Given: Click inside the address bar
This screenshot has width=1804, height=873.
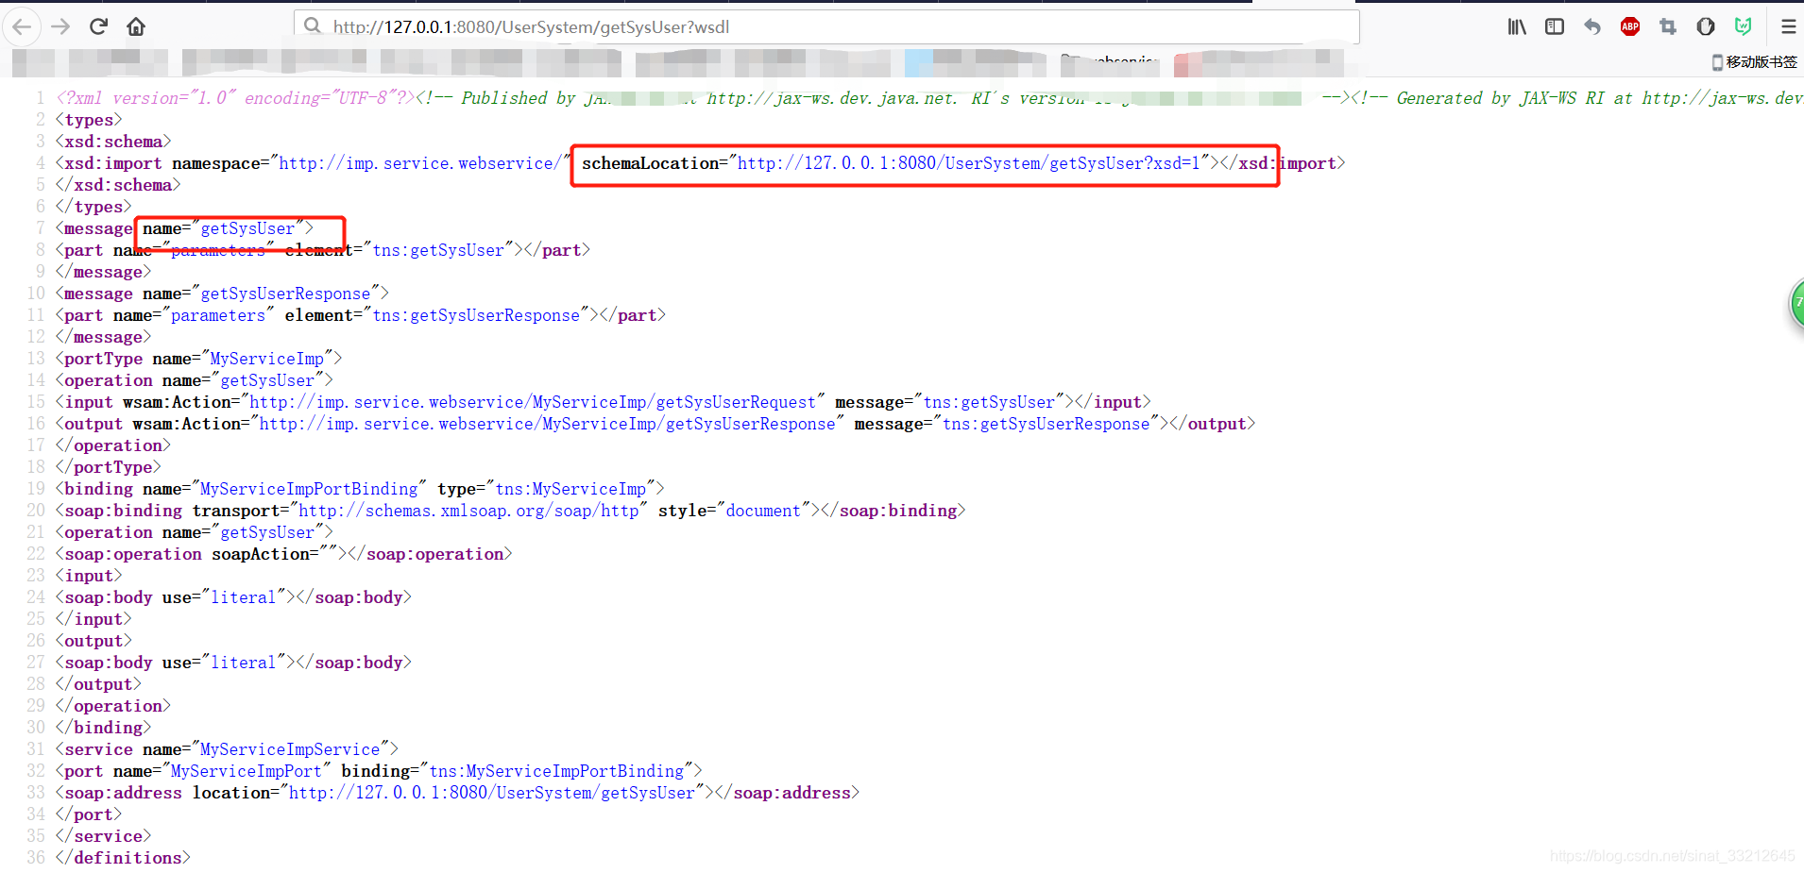Looking at the screenshot, I should [x=661, y=26].
